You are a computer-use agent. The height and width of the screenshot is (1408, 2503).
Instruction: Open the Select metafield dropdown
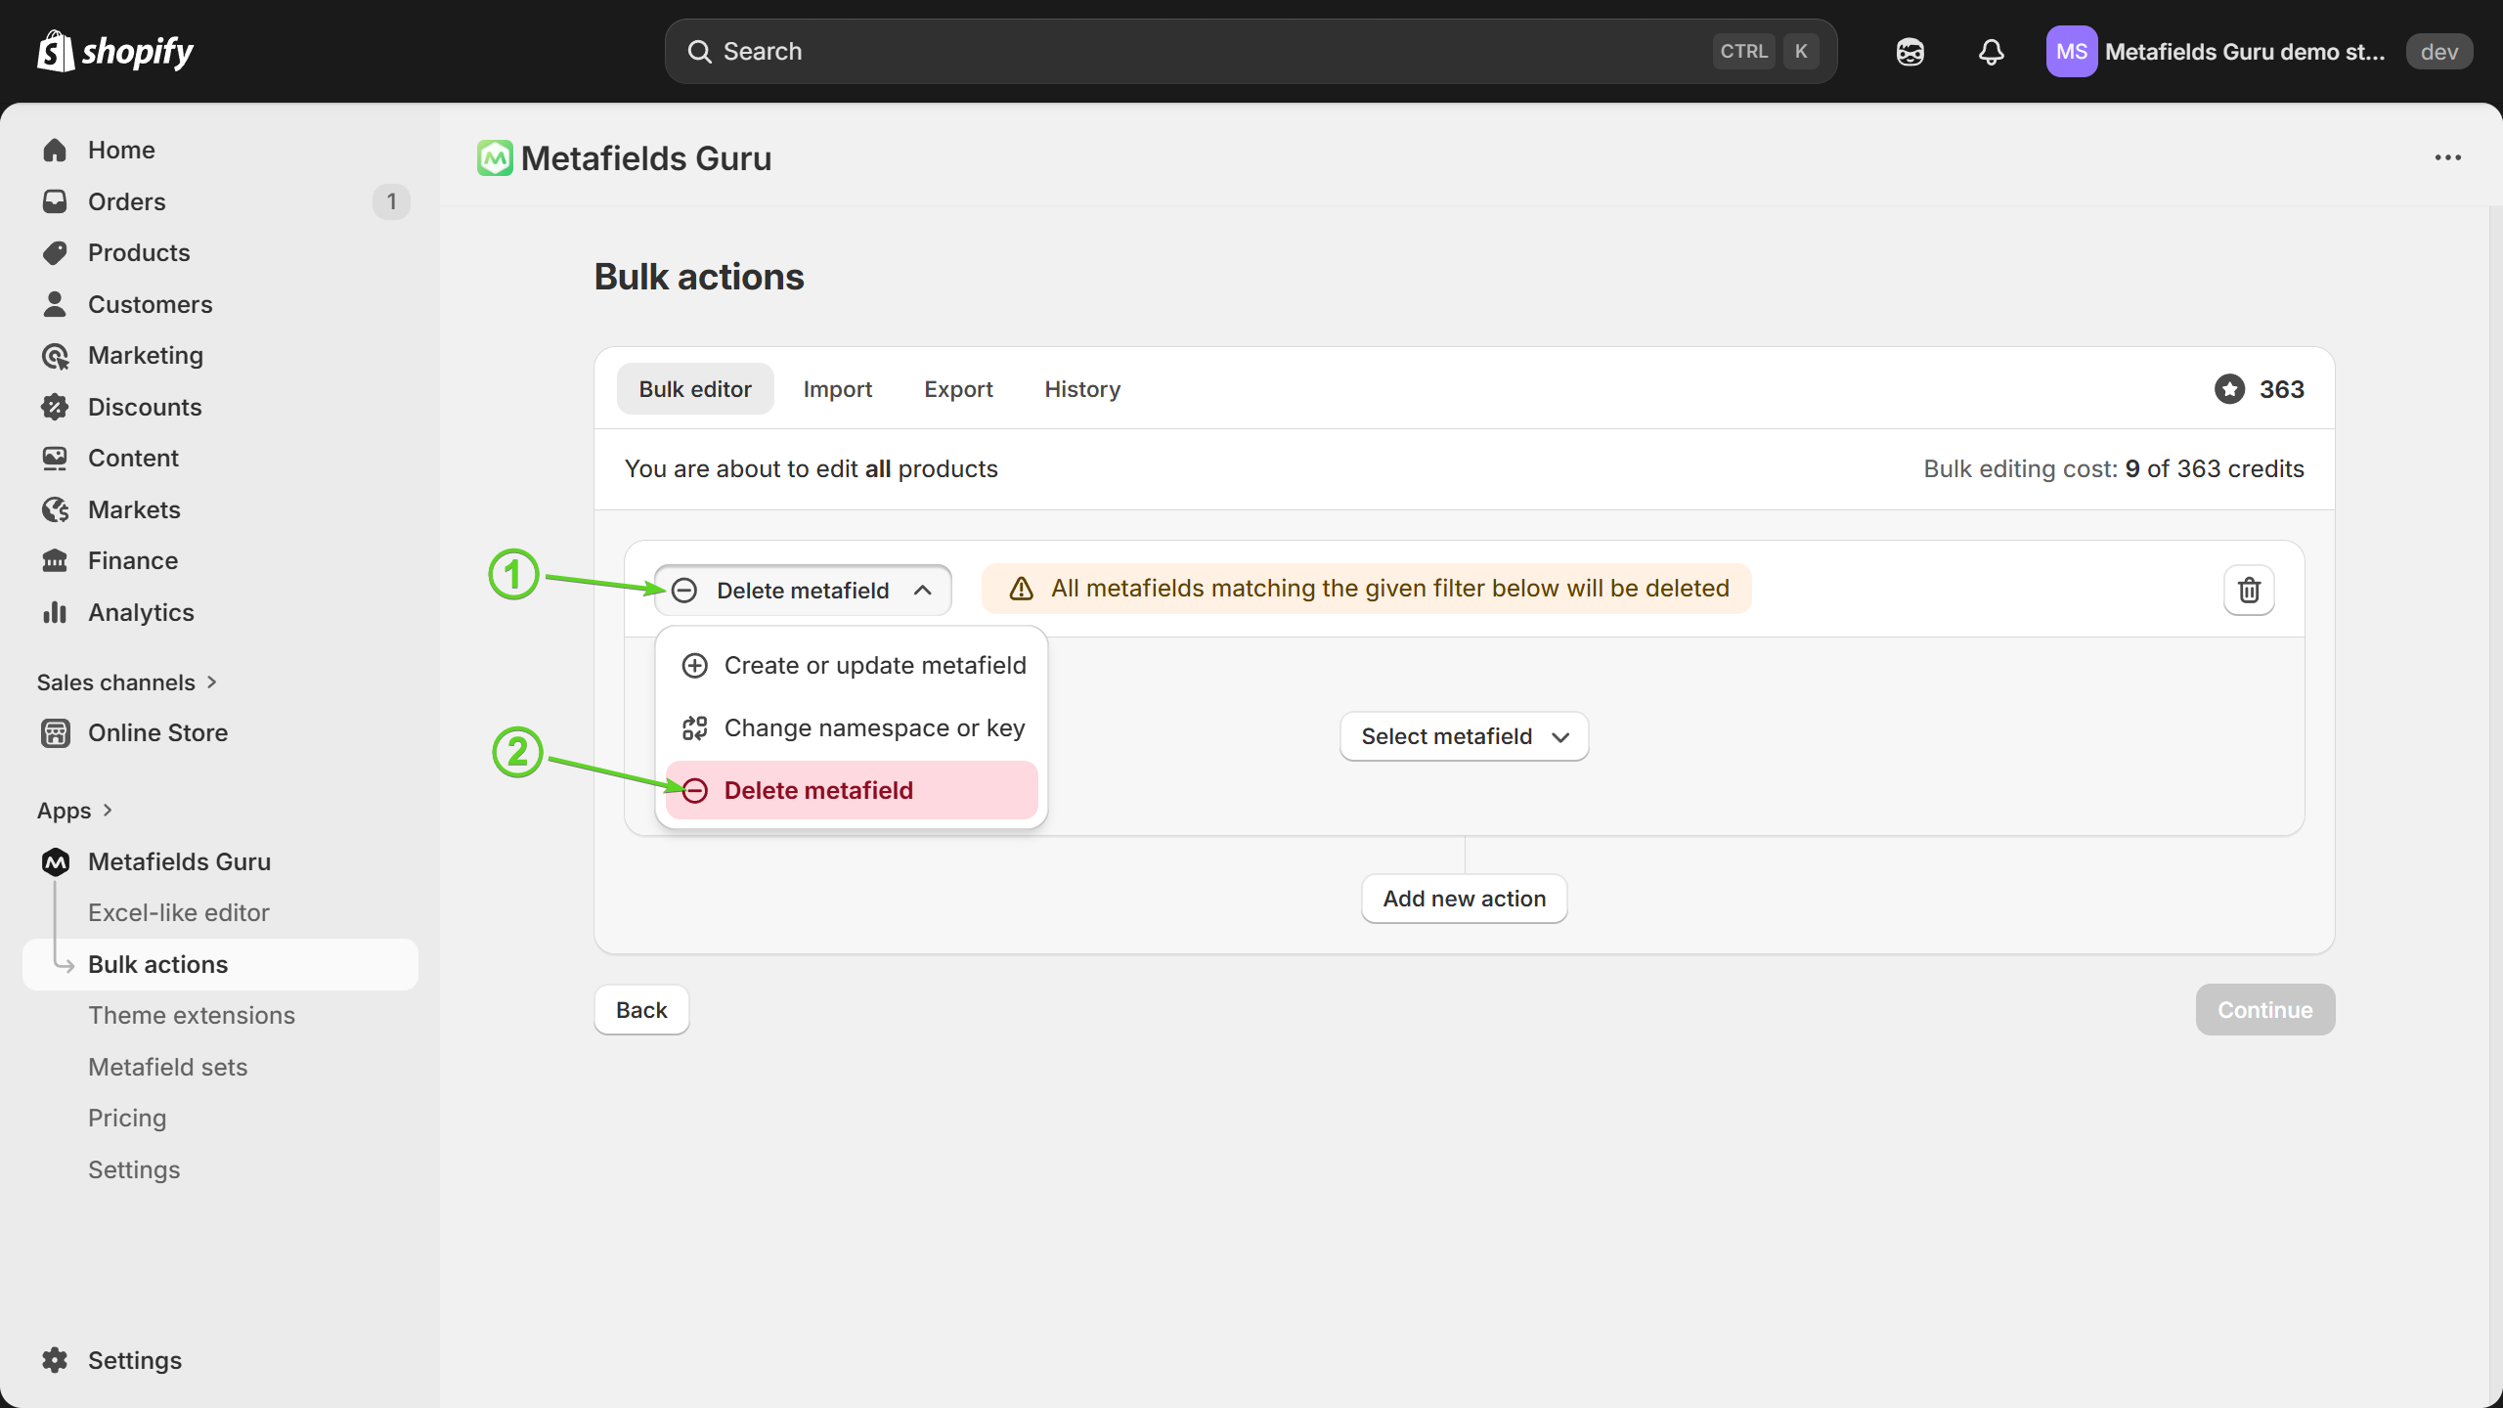coord(1464,736)
